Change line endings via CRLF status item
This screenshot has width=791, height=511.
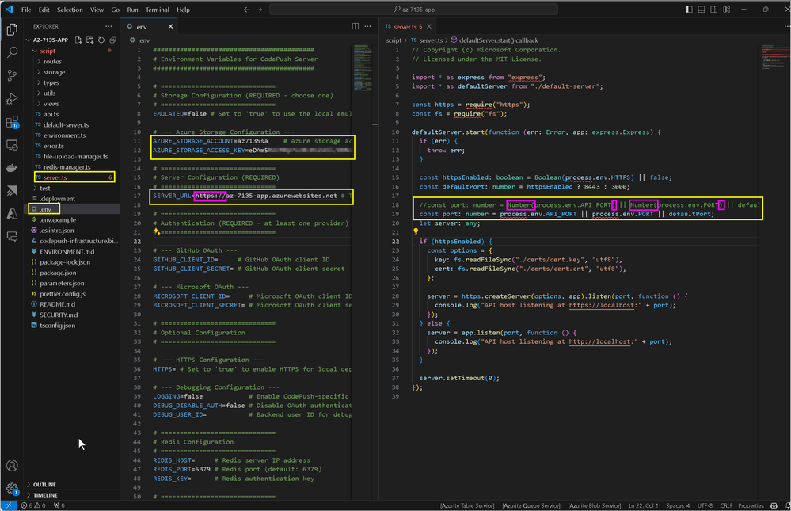click(x=726, y=505)
